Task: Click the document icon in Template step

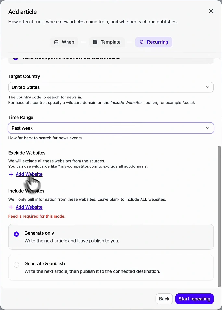Action: pos(95,42)
